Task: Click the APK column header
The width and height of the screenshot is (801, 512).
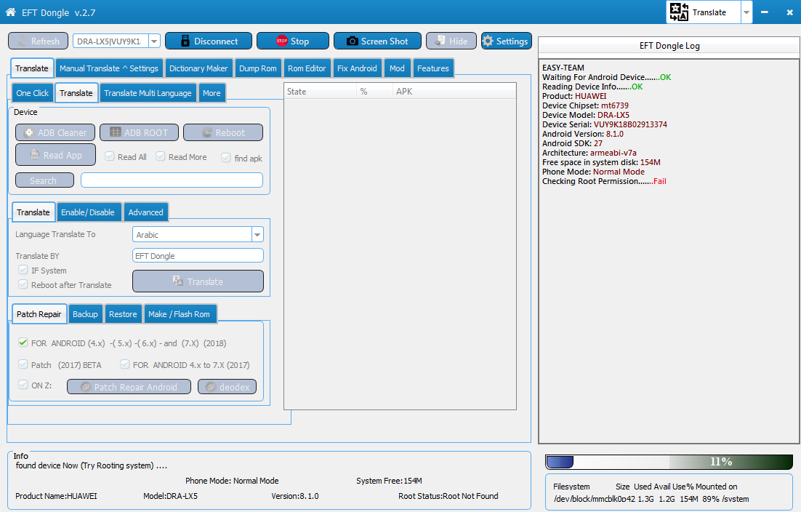Action: point(454,92)
